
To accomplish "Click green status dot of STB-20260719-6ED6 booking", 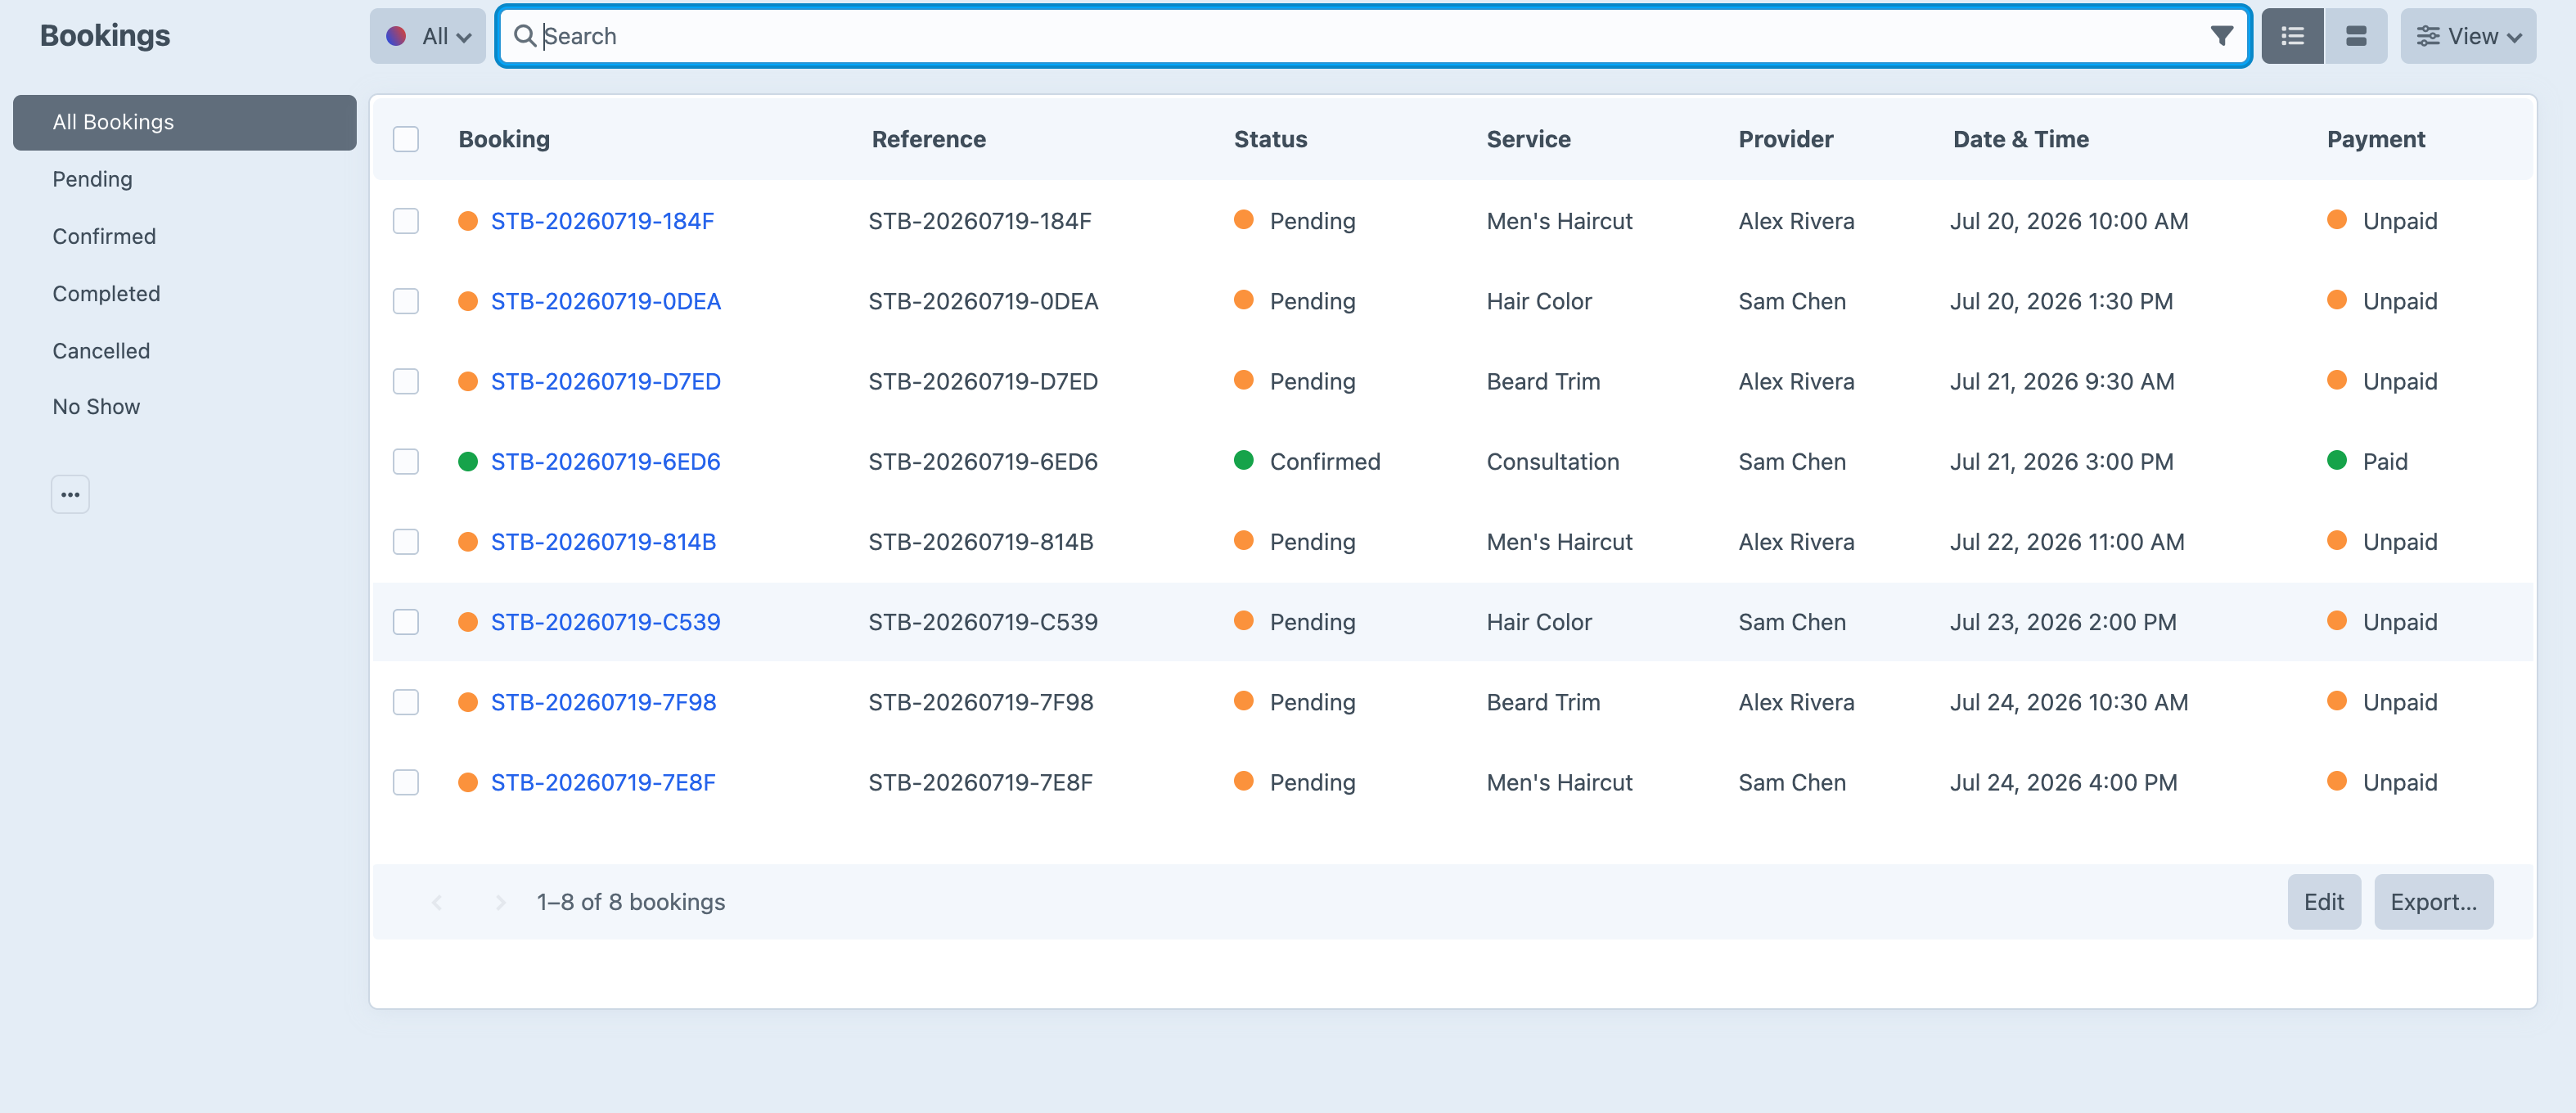I will coord(467,461).
